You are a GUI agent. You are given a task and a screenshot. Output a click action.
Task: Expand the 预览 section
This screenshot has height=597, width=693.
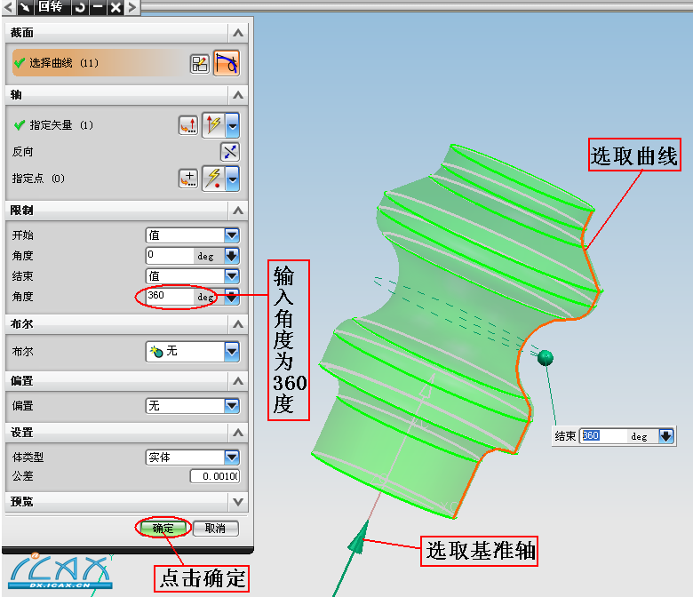pos(237,502)
